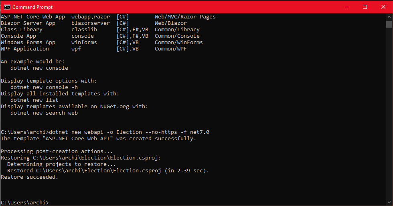The height and width of the screenshot is (206, 393).
Task: Click the 'Blazor Server App' template row
Action: click(28, 23)
